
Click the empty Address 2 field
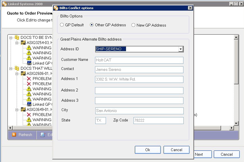click(139, 91)
